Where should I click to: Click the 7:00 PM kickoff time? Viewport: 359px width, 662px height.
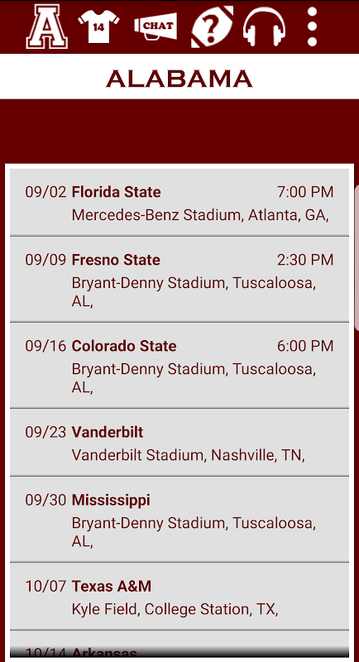click(x=305, y=192)
